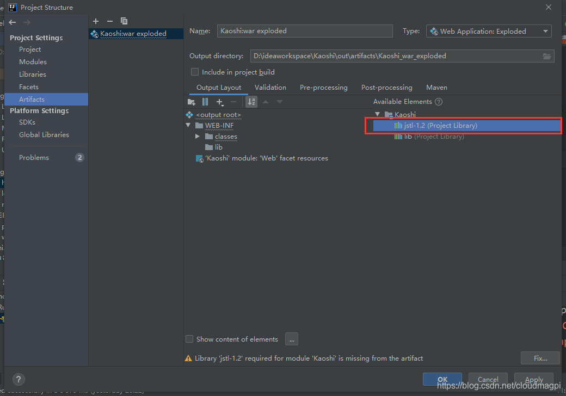Open the Maven tab
566x396 pixels.
[x=436, y=88]
